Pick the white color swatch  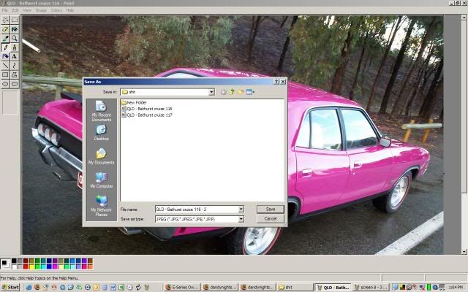coord(14,266)
